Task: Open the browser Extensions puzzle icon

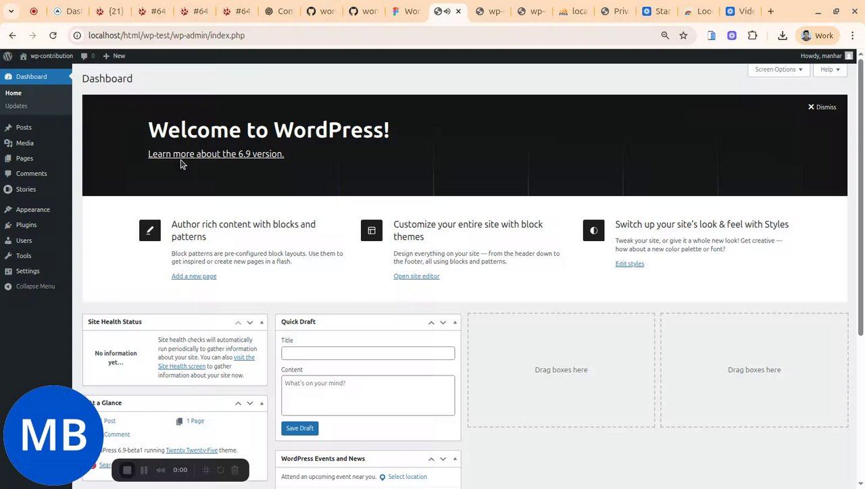Action: click(x=752, y=35)
